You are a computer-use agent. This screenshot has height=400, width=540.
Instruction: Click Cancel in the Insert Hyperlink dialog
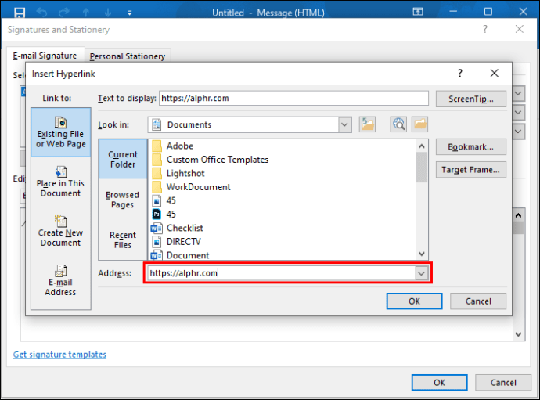[x=478, y=301]
